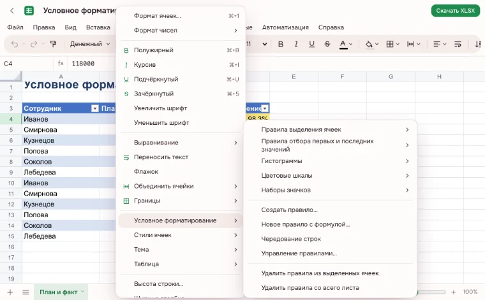Click the merge cells toolbar icon

pyautogui.click(x=410, y=44)
